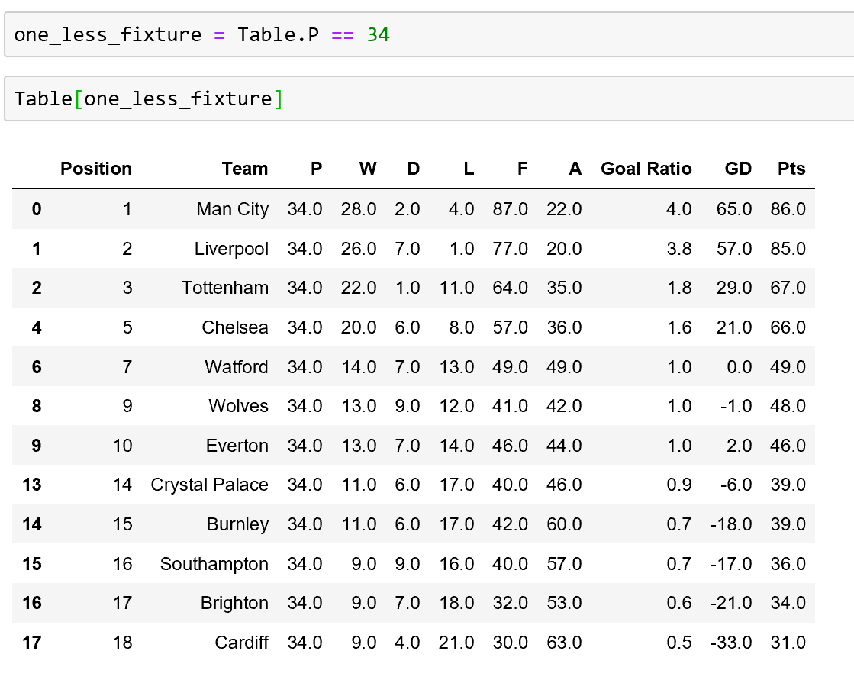This screenshot has width=854, height=680.
Task: Click the Tottenham team name
Action: (225, 288)
